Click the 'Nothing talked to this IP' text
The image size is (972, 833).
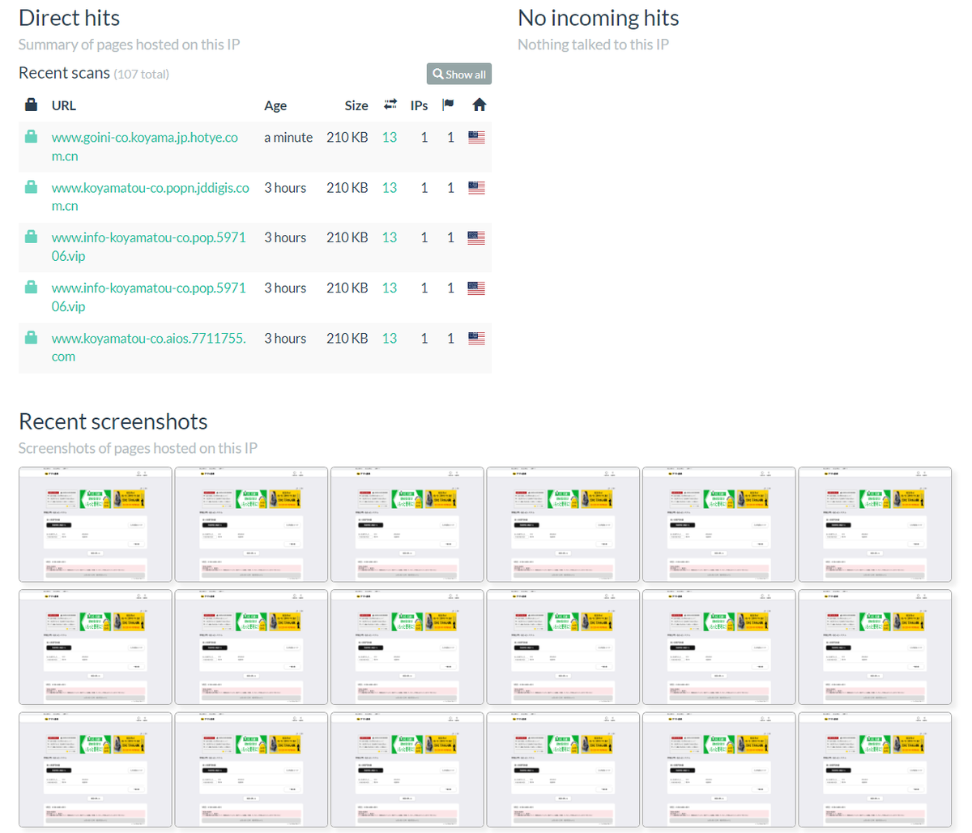click(594, 45)
